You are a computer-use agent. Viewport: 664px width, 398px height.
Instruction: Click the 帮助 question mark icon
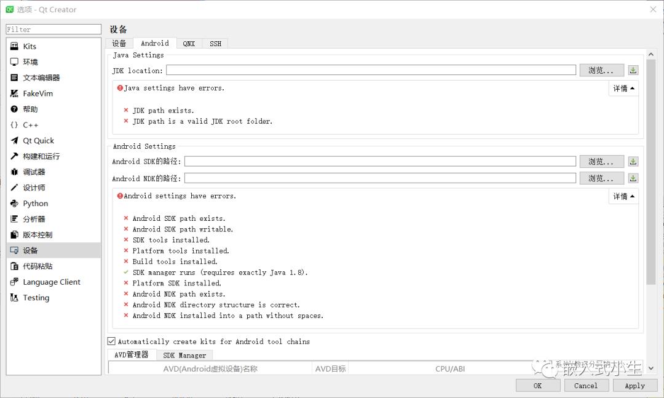14,109
